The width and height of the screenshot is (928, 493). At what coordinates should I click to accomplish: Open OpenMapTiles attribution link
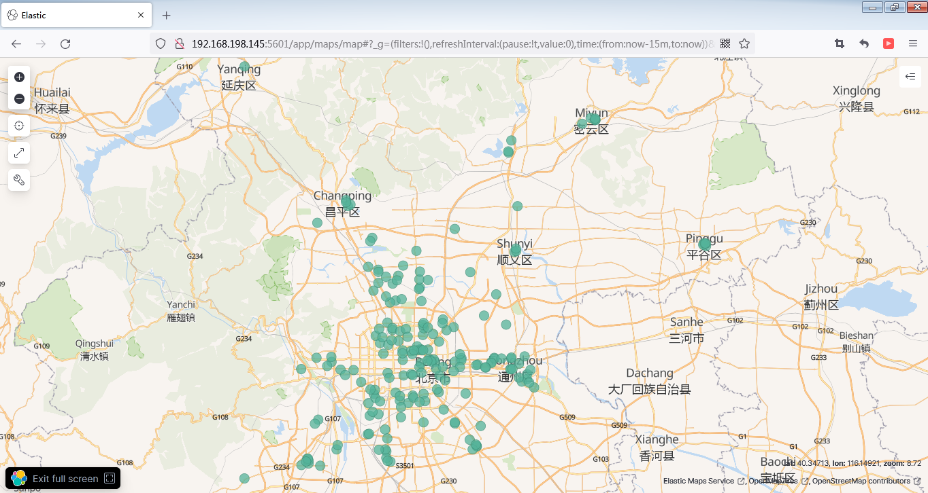point(778,481)
